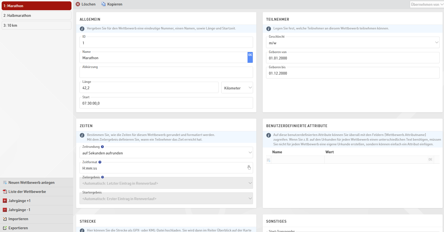Click the Zeitrundung help icon
The width and height of the screenshot is (444, 232).
click(102, 147)
